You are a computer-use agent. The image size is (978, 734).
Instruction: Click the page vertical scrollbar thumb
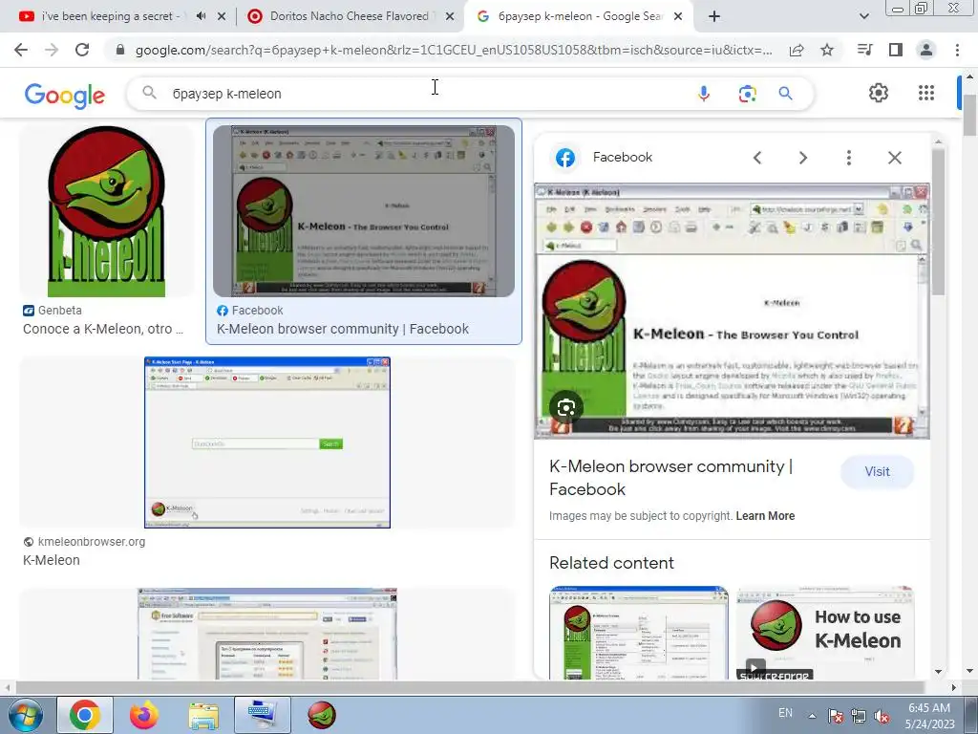click(x=969, y=115)
